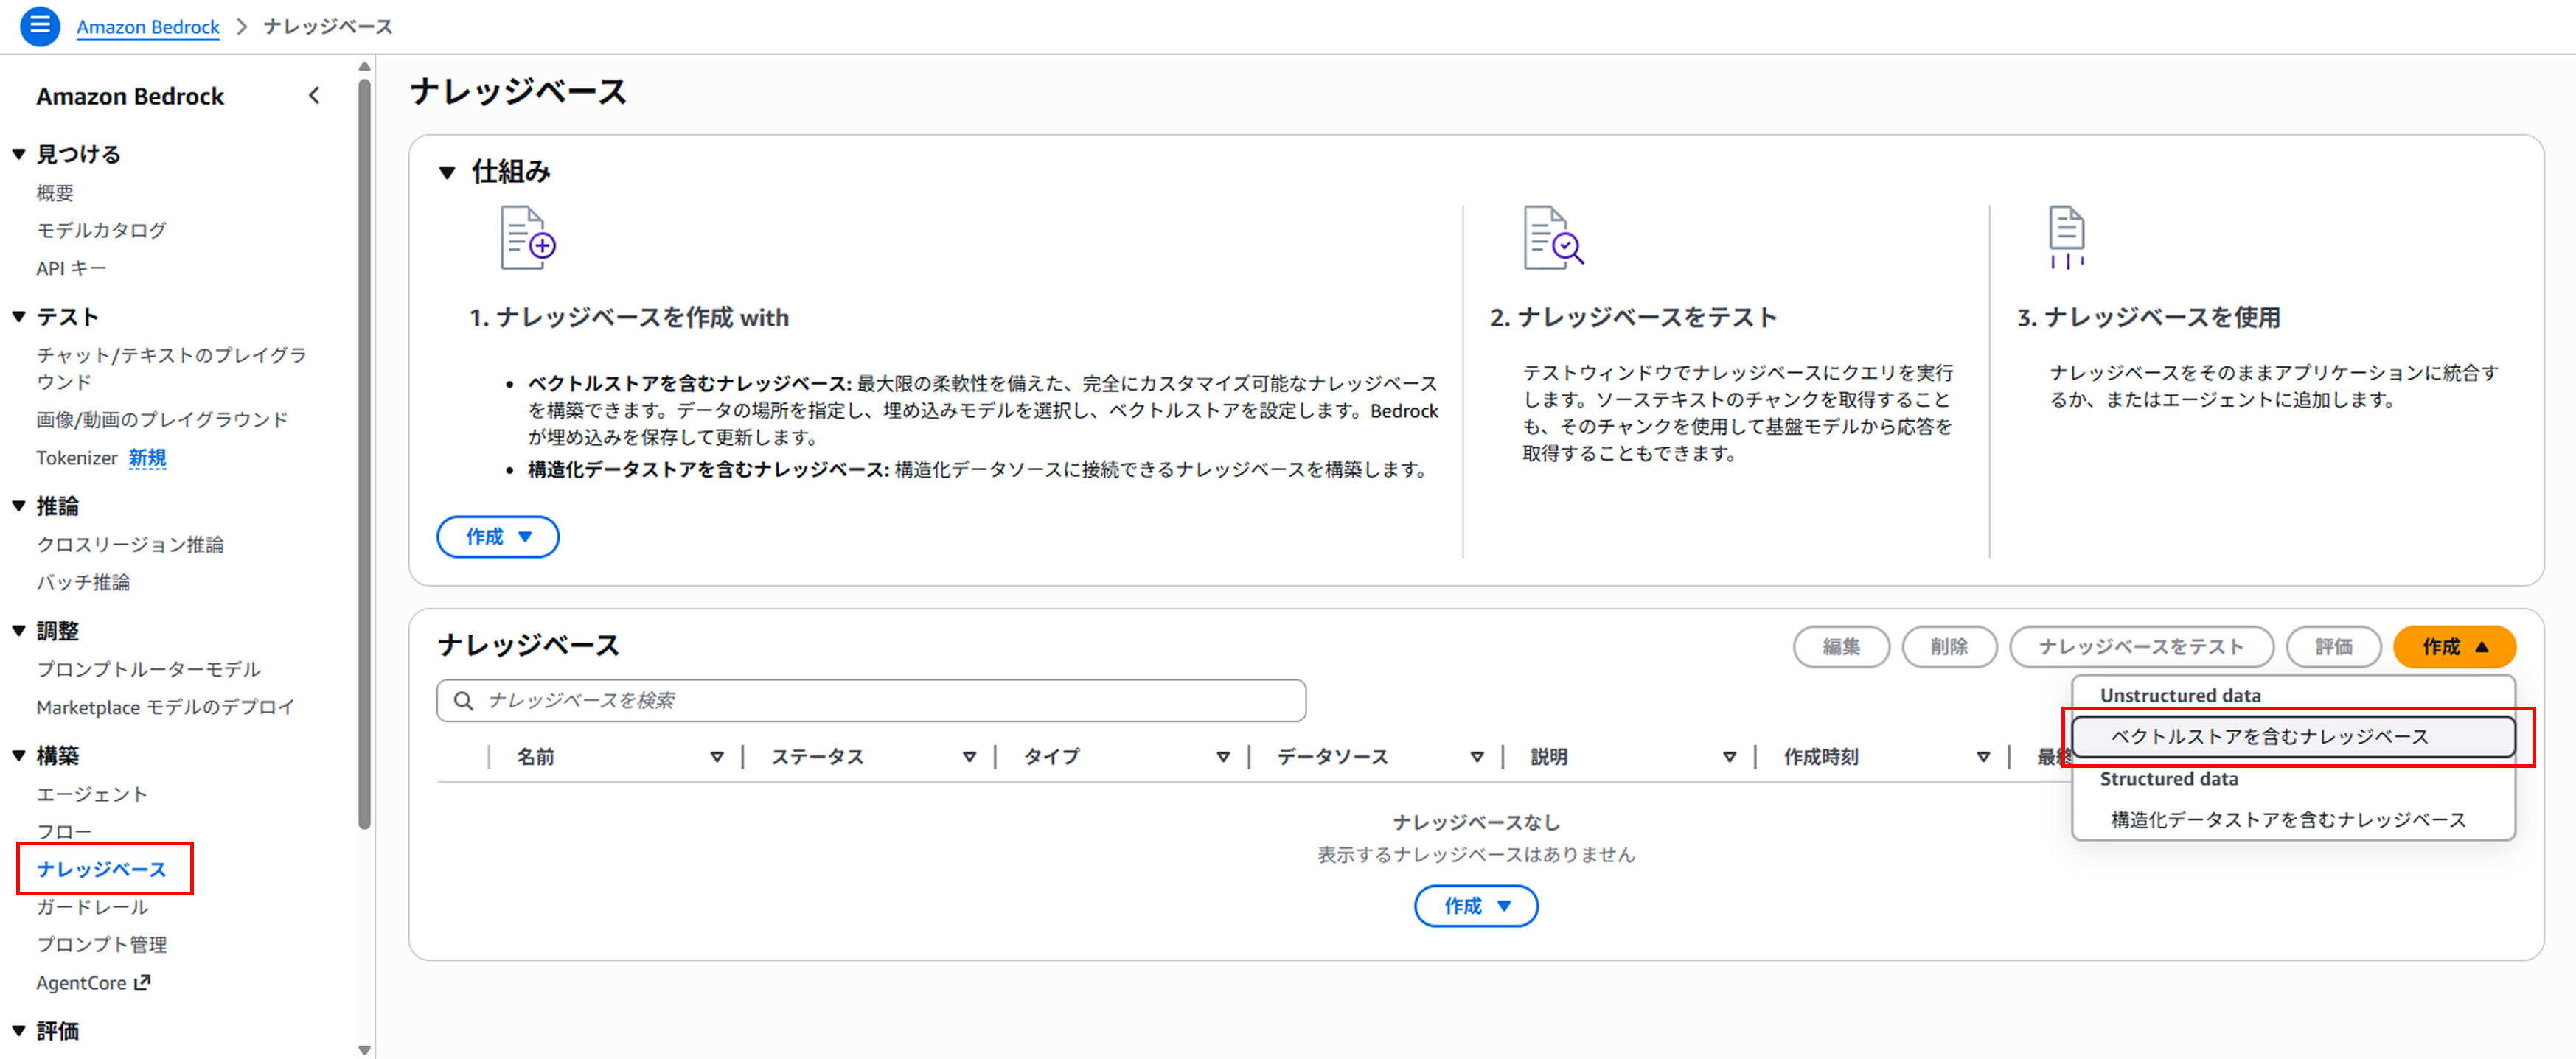The height and width of the screenshot is (1059, 2576).
Task: Collapse the 構築 sidebar group
Action: [x=19, y=756]
